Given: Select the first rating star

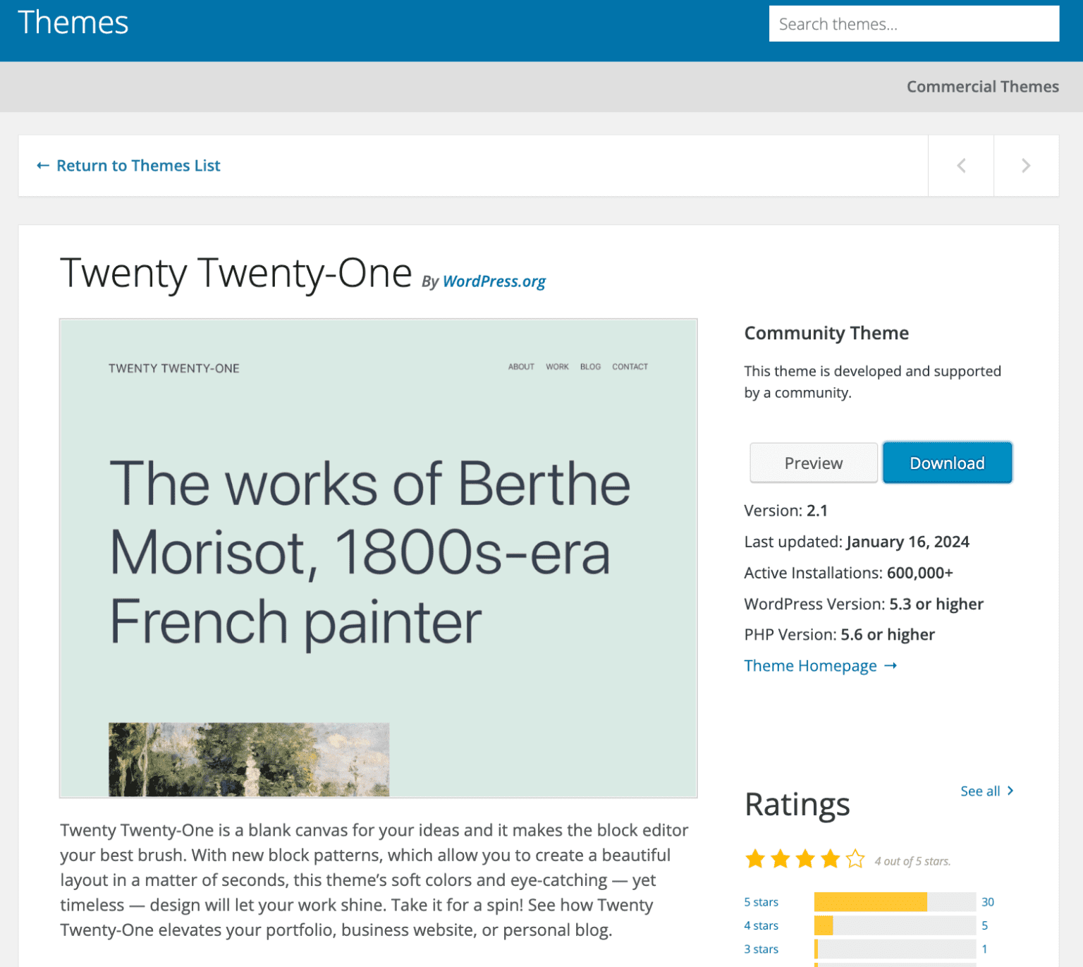Looking at the screenshot, I should coord(754,859).
